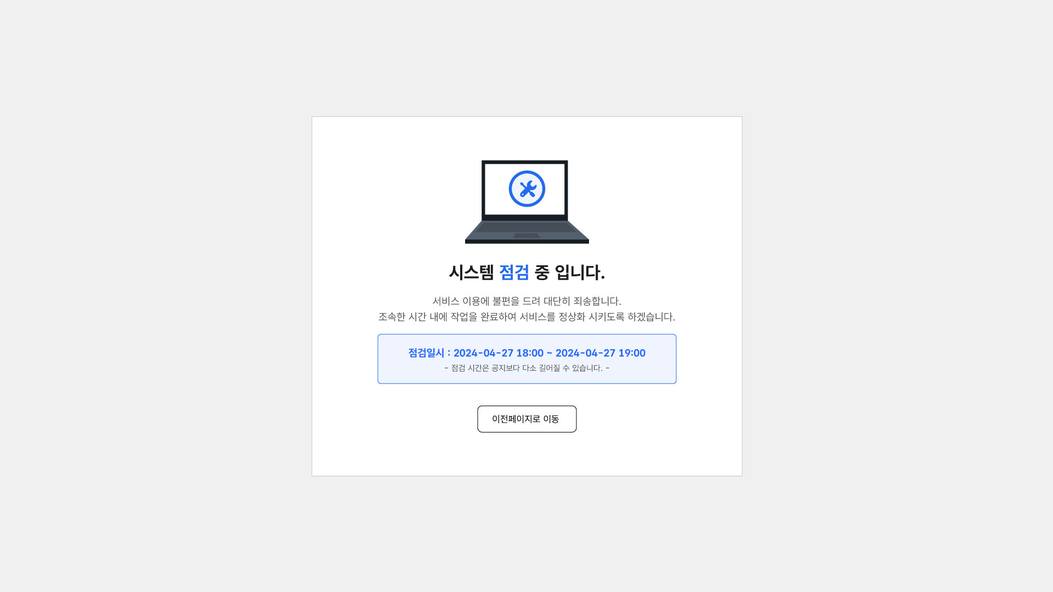Click the blue 점검 word in heading

[514, 272]
